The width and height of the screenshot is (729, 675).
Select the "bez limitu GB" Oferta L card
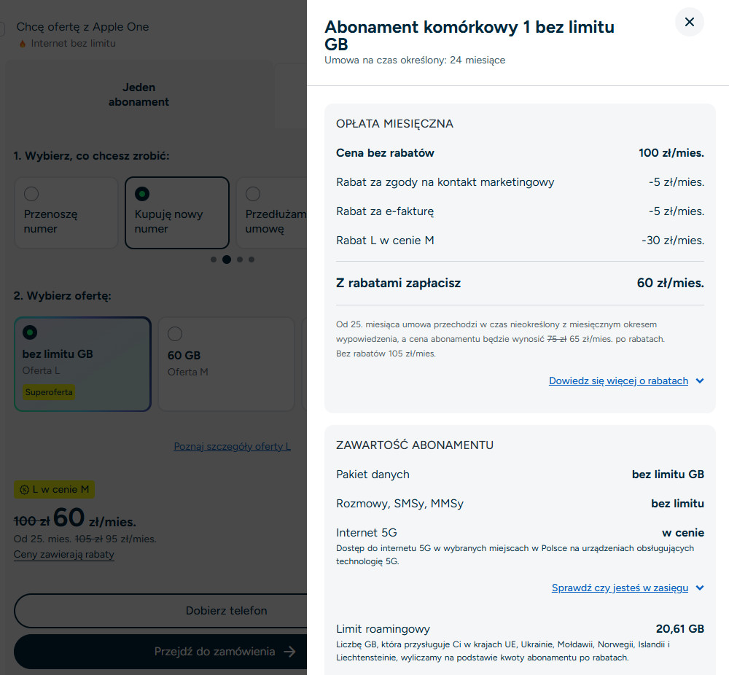(x=82, y=363)
